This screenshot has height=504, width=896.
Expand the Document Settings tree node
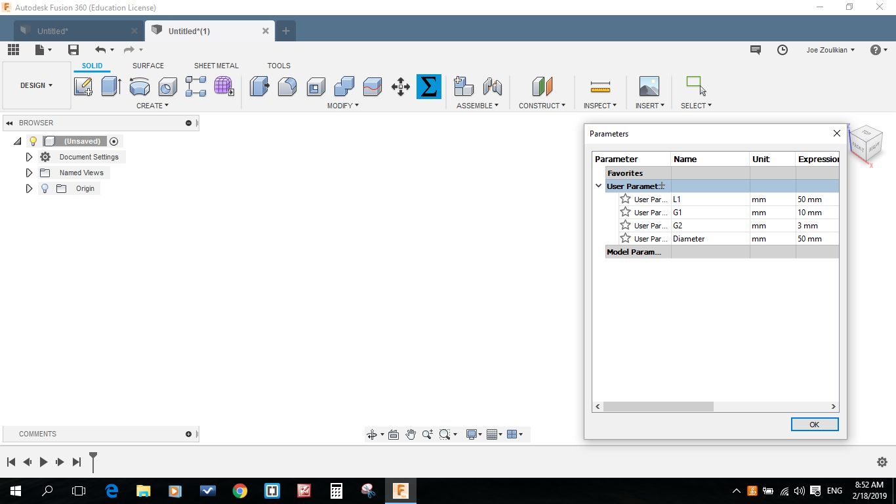tap(29, 157)
